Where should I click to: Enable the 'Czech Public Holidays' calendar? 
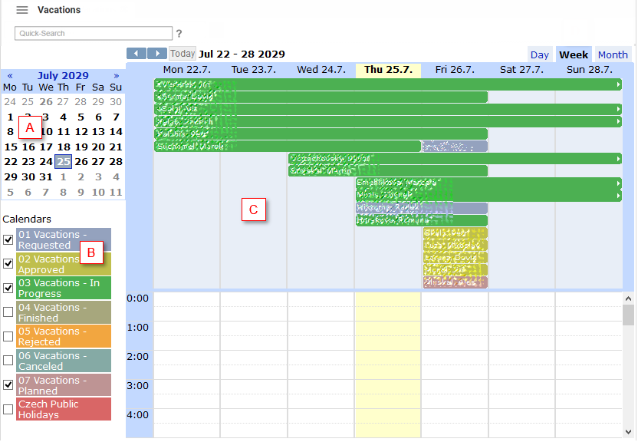tap(8, 410)
